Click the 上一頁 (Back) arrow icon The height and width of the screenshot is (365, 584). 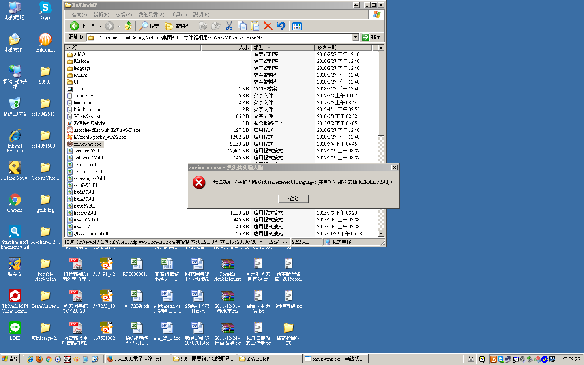pos(74,26)
